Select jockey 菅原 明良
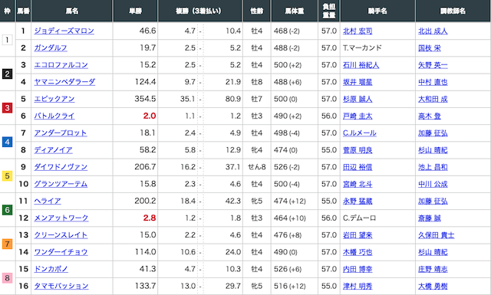491x295 pixels. point(358,150)
